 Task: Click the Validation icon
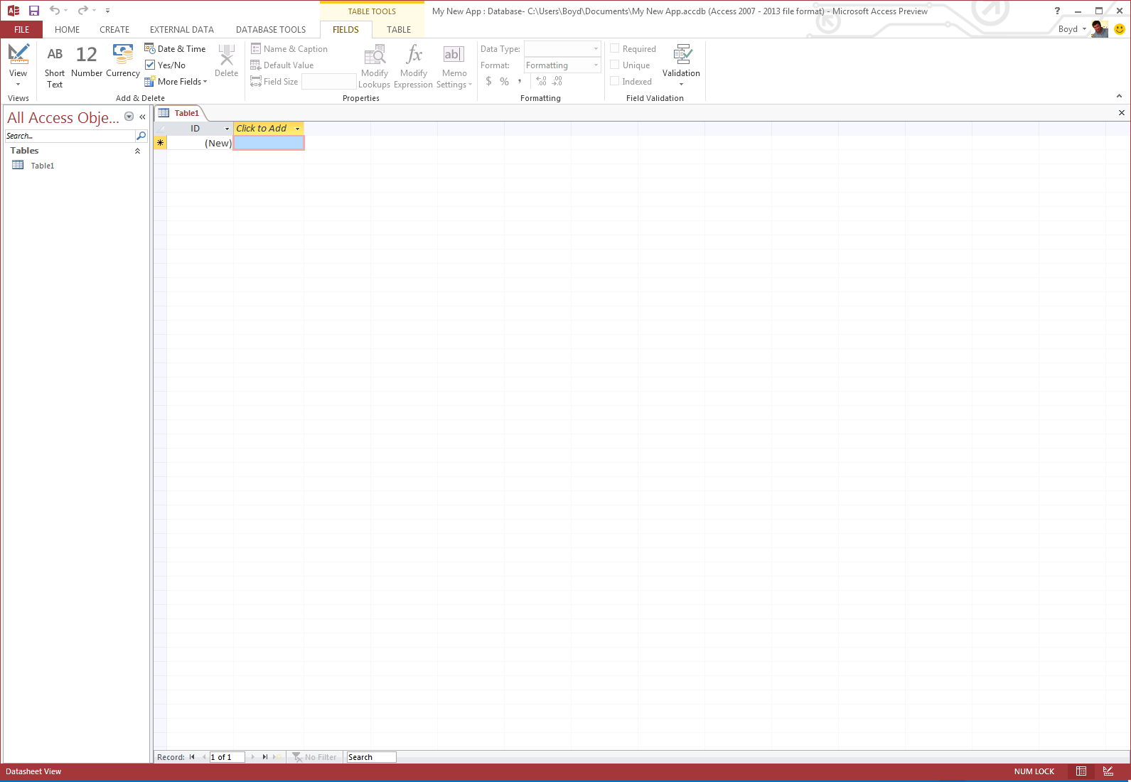[682, 55]
